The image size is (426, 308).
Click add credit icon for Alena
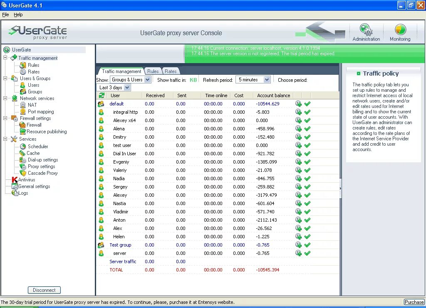[x=298, y=129]
